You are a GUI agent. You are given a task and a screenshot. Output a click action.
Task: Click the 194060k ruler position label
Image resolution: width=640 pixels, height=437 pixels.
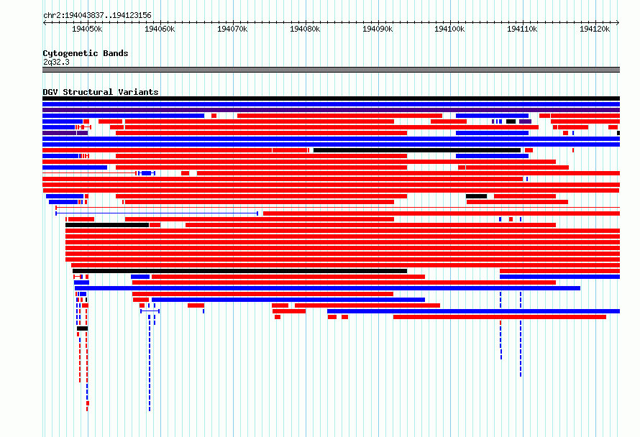pyautogui.click(x=160, y=29)
